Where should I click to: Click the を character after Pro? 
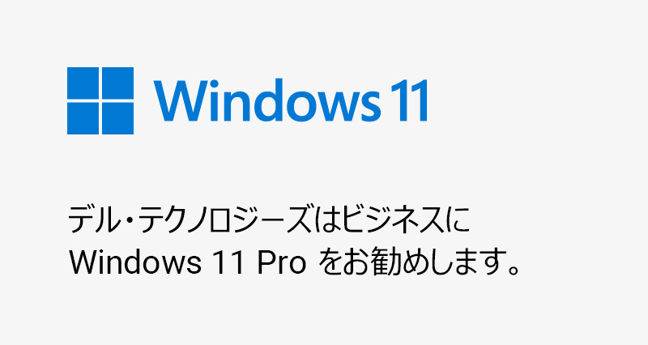click(x=330, y=262)
